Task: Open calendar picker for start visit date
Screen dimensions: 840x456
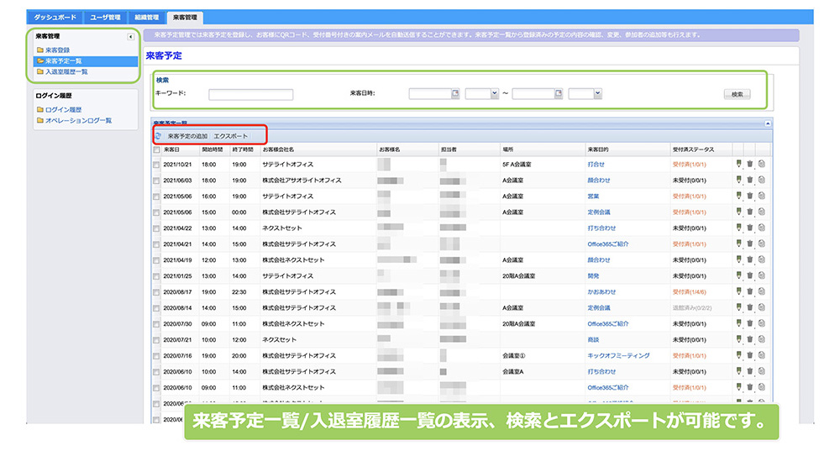Action: point(455,93)
